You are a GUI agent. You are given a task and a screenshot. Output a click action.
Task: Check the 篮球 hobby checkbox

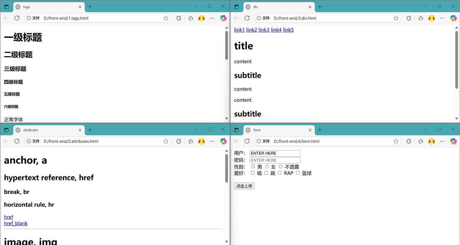[x=298, y=173]
